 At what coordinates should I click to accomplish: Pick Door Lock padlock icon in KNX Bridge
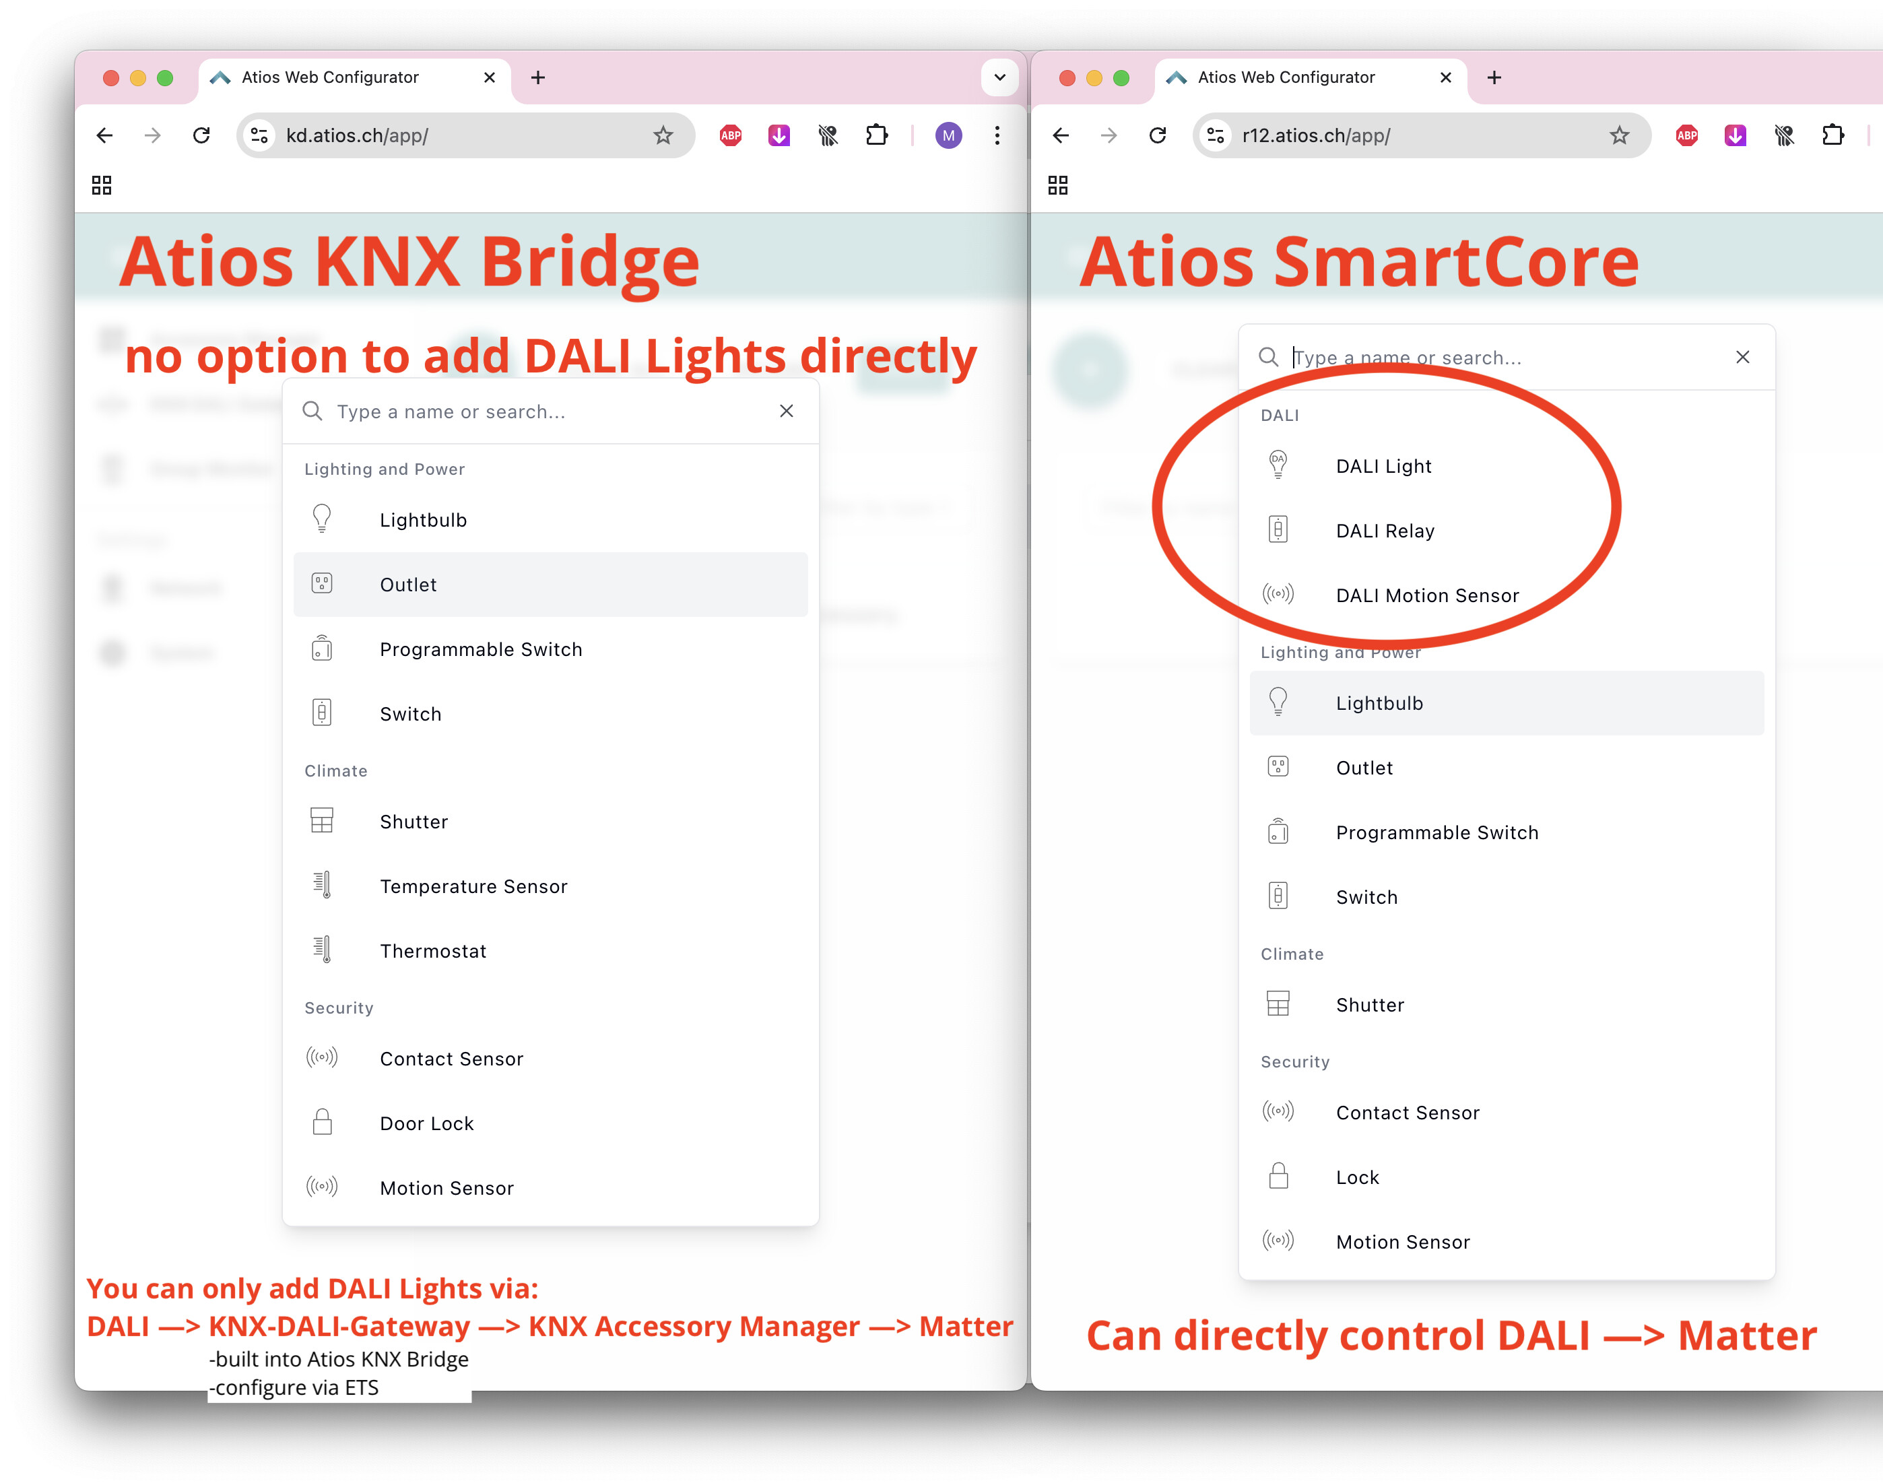coord(322,1122)
